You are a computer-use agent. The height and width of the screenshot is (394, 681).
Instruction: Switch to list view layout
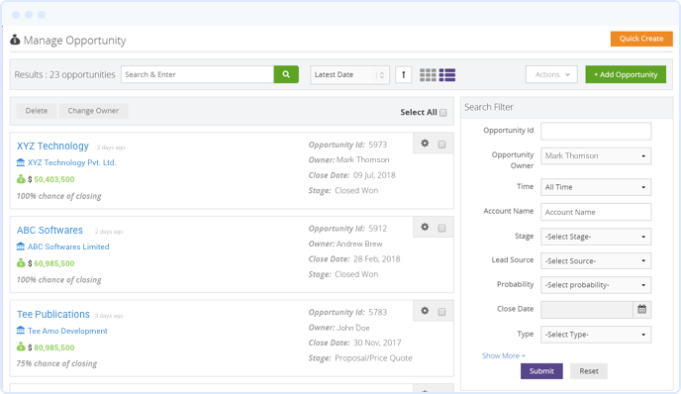click(x=447, y=74)
